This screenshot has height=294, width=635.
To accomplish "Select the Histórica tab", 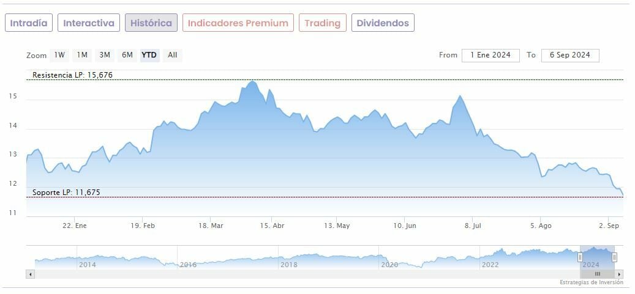I will tap(151, 23).
